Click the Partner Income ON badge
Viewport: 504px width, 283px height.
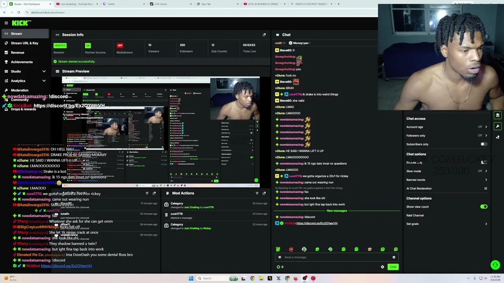pos(88,45)
